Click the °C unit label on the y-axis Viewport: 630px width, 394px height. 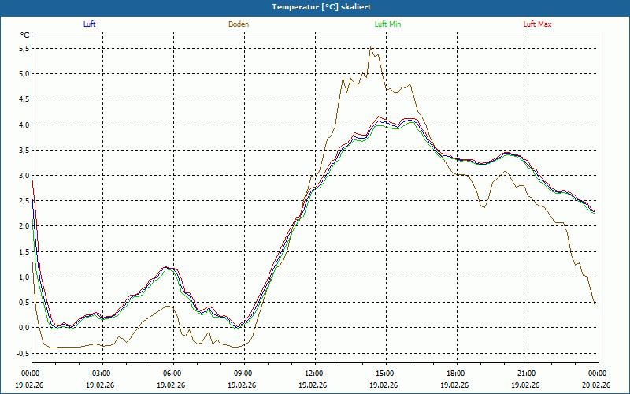(x=25, y=35)
